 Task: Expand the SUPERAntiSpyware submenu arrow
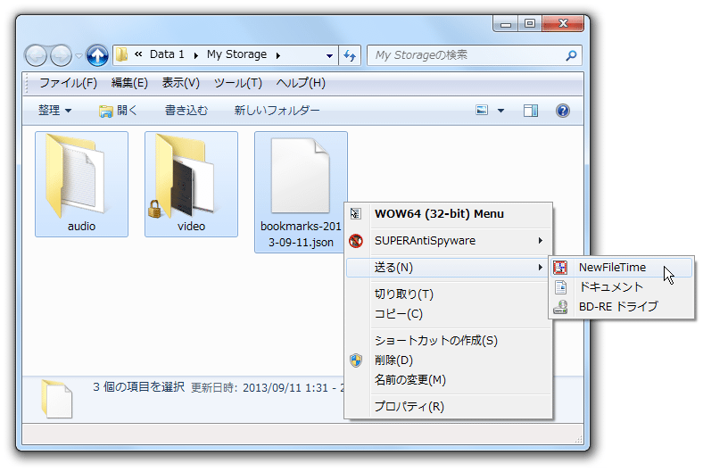[541, 241]
